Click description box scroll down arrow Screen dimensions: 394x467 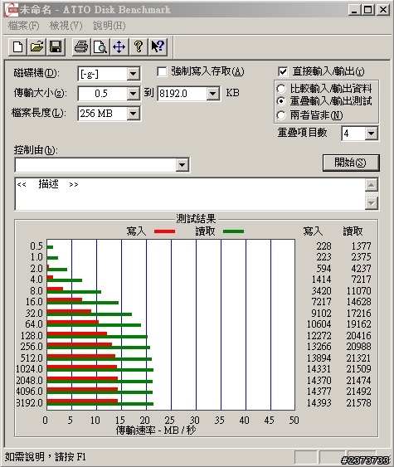[x=372, y=203]
